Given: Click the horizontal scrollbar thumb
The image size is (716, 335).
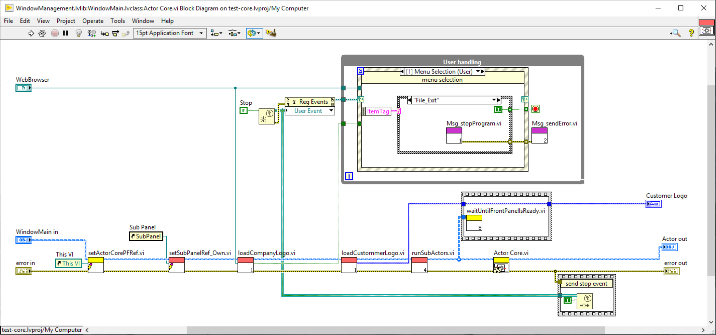Looking at the screenshot, I should tap(395, 330).
